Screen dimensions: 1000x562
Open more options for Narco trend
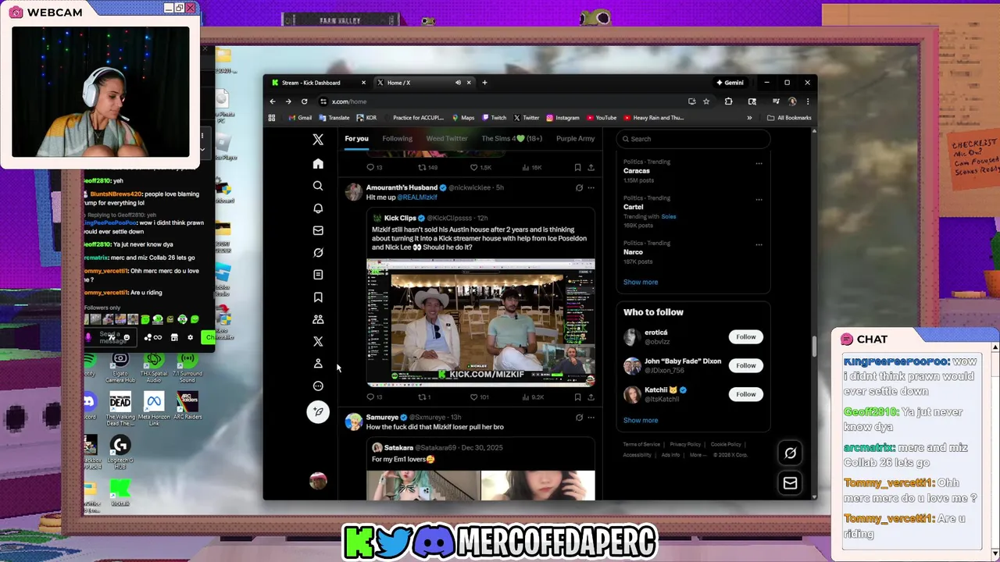[759, 245]
